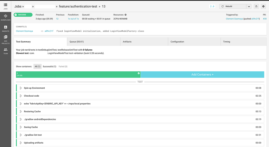Click the checkmark icon on container 0 bar
Viewport: 269px width, 147px height.
coord(139,73)
